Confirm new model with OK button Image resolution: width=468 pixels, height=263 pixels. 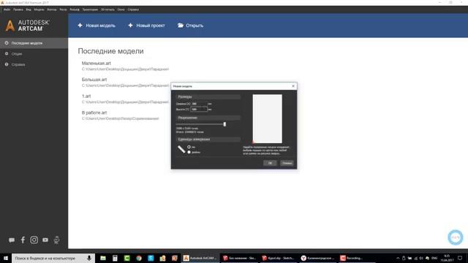pyautogui.click(x=270, y=163)
